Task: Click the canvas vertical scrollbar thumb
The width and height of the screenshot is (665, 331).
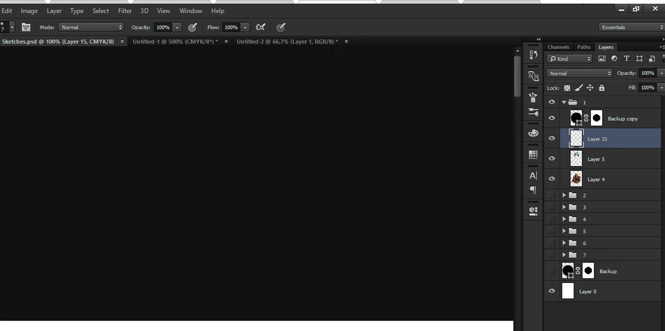Action: [x=517, y=76]
